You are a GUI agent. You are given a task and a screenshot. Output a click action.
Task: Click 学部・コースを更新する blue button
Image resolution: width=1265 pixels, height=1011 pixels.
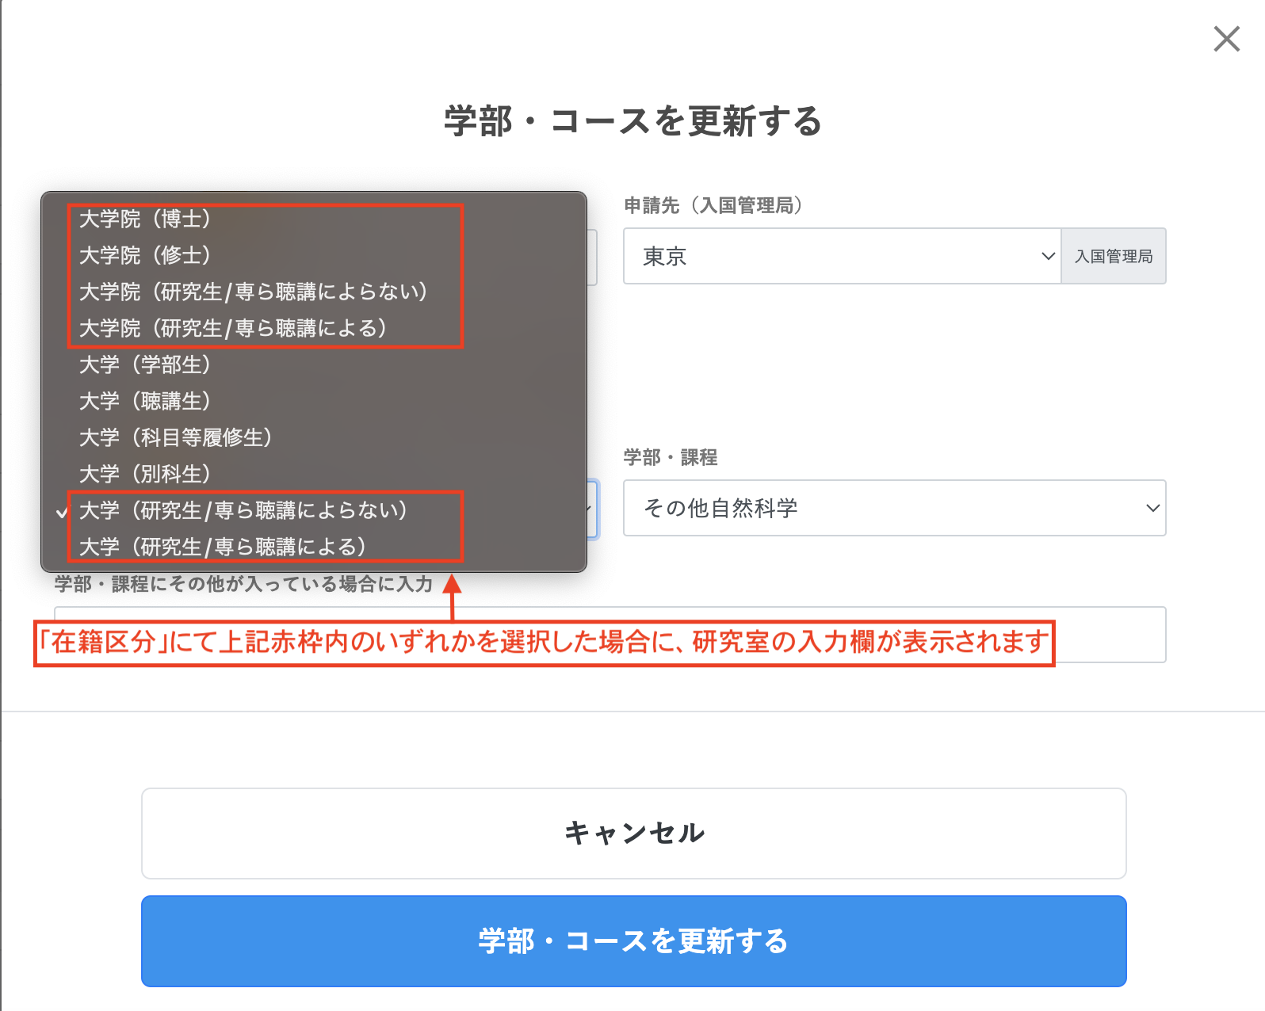coord(633,941)
